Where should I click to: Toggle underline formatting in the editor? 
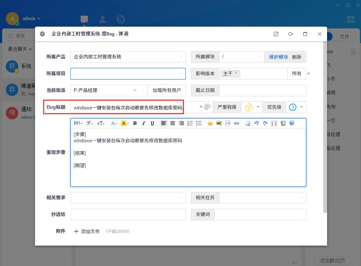[x=152, y=123]
